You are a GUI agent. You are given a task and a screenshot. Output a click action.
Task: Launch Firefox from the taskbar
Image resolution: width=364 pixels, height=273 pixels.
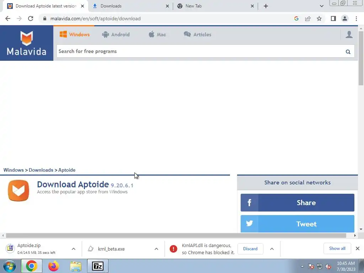[54, 266]
